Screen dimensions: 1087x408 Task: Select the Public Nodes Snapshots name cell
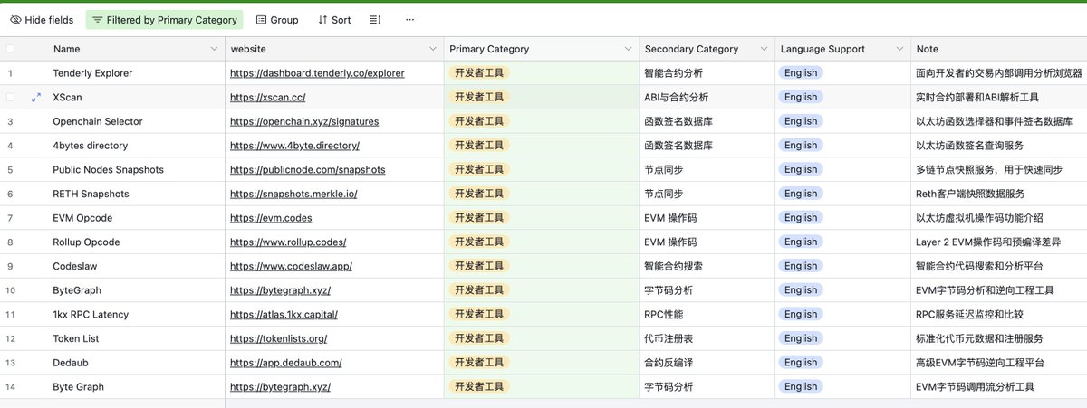[x=136, y=169]
